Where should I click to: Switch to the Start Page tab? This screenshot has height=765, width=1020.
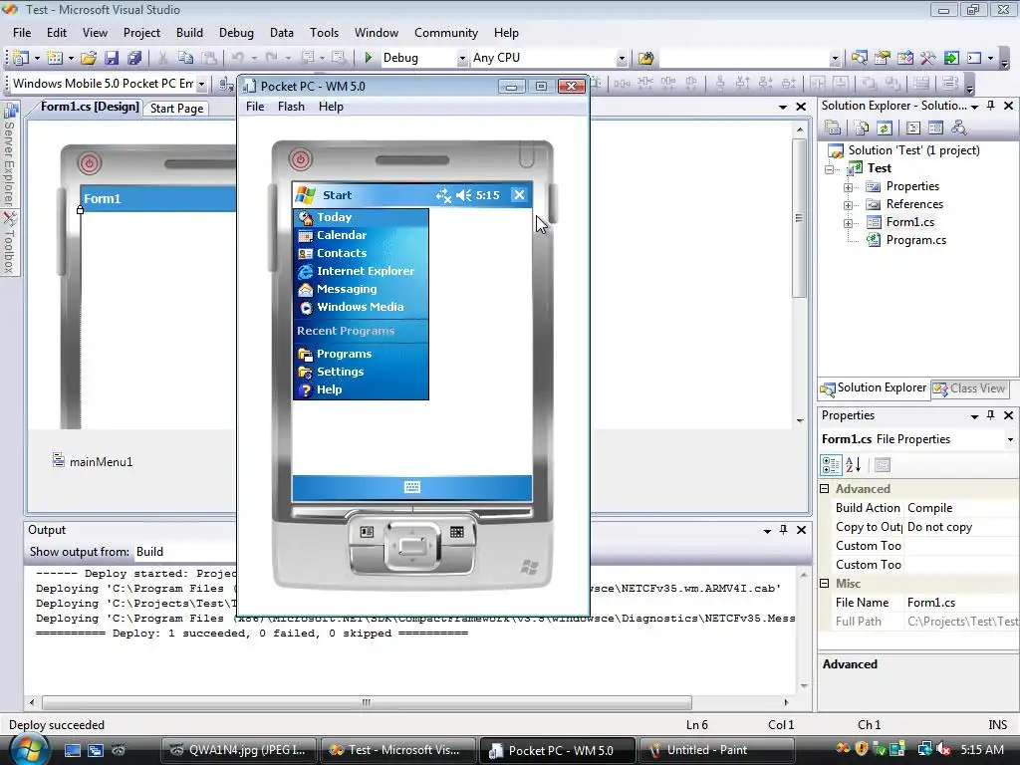pyautogui.click(x=177, y=109)
